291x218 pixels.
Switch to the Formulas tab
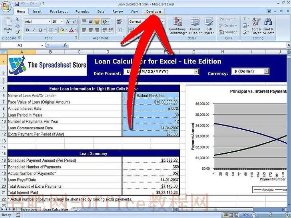pos(82,12)
